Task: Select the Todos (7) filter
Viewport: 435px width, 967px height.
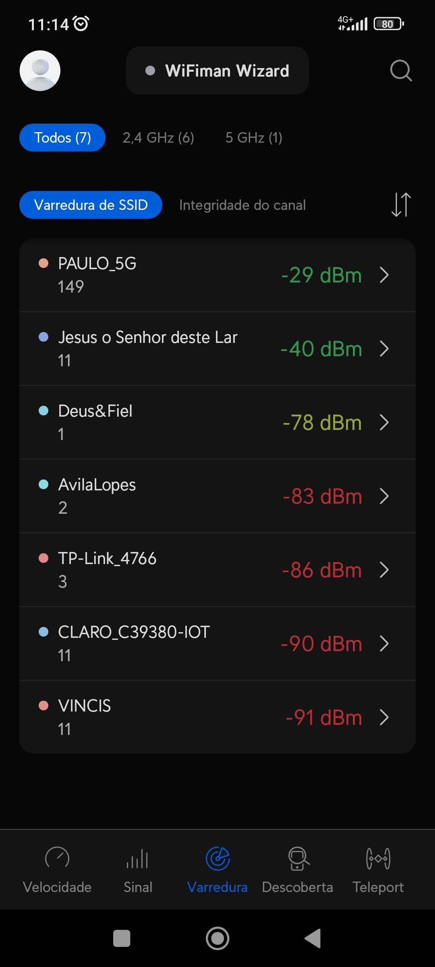Action: point(62,138)
